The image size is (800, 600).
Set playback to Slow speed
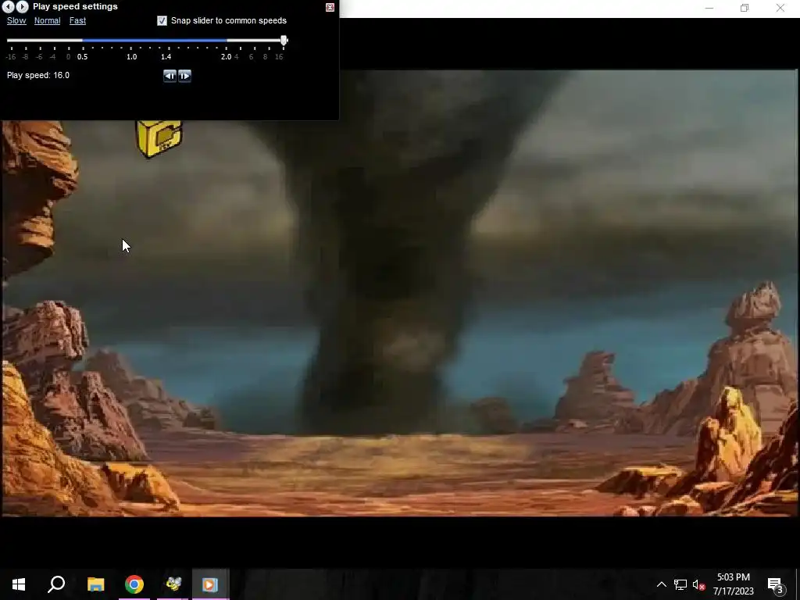[x=16, y=20]
